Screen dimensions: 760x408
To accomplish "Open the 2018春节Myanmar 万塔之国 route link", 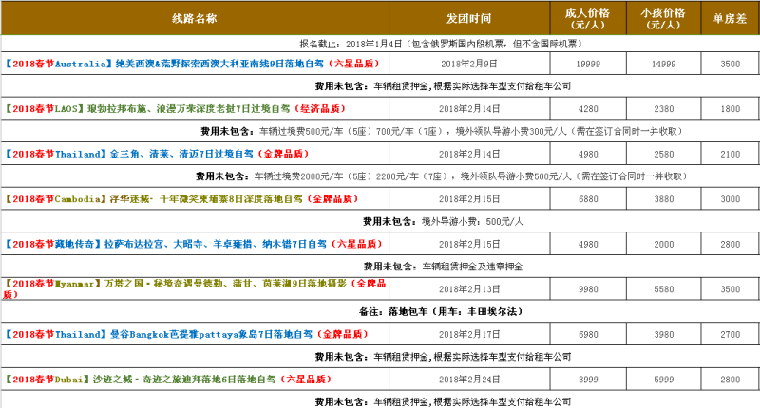I will pos(194,289).
